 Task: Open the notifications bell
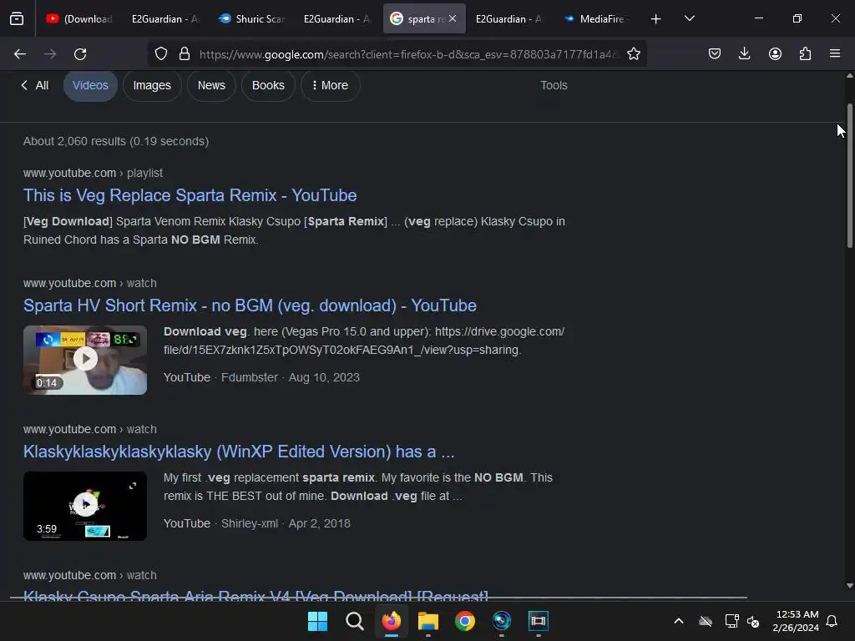pyautogui.click(x=832, y=621)
